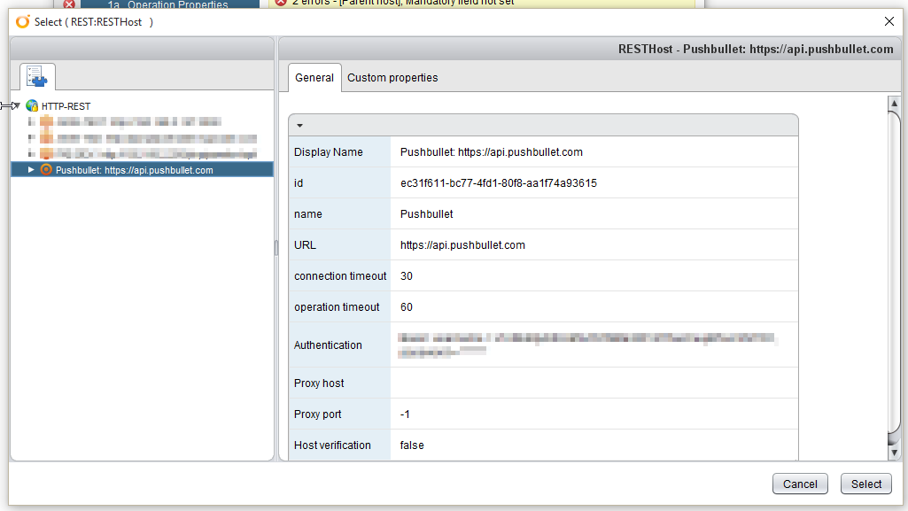The image size is (908, 511).
Task: Click the name value Pushbullet
Action: [x=427, y=214]
